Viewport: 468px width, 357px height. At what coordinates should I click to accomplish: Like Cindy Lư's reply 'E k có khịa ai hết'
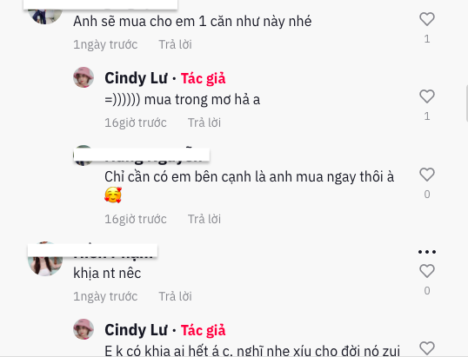pyautogui.click(x=427, y=348)
